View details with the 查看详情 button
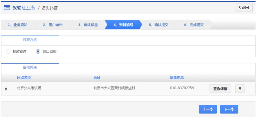Viewport: 257px width, 119px height. tap(220, 89)
